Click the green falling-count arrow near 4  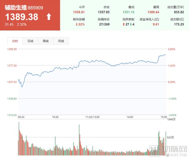click(x=131, y=24)
